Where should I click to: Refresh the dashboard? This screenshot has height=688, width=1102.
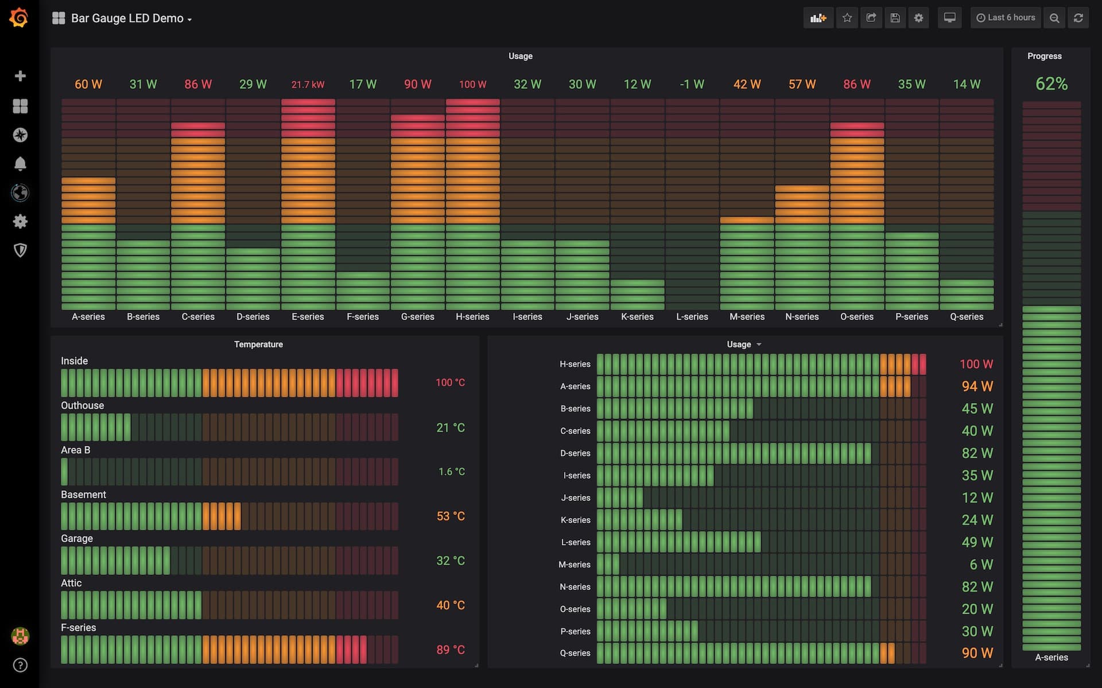pos(1078,18)
